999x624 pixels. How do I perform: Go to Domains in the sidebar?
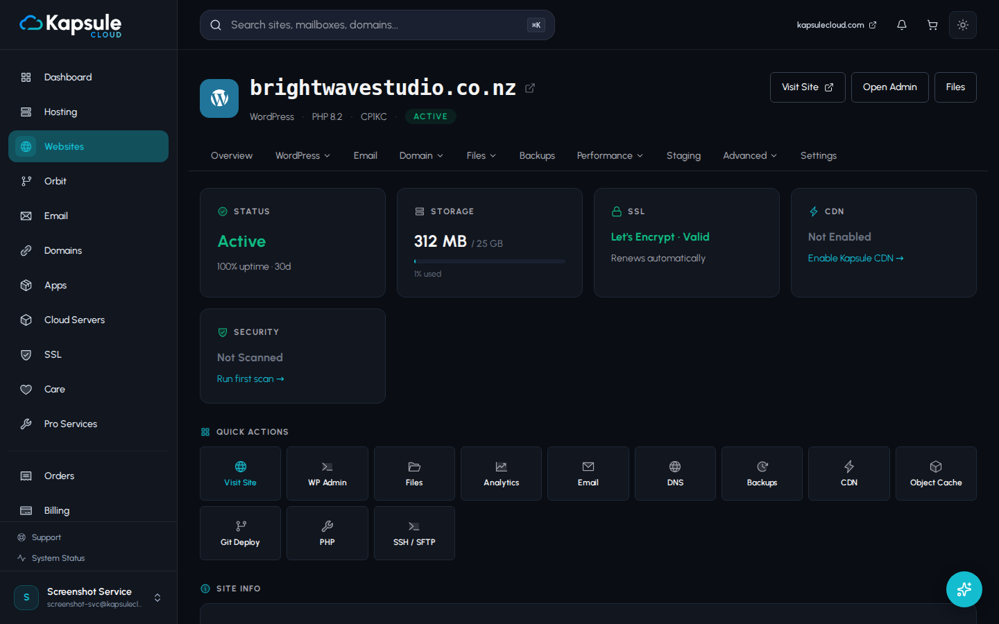88,250
